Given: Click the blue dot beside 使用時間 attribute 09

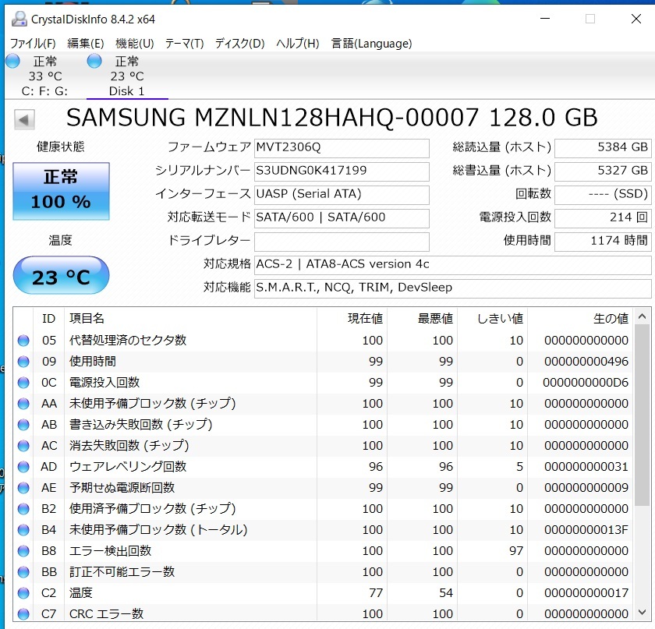Looking at the screenshot, I should (23, 361).
